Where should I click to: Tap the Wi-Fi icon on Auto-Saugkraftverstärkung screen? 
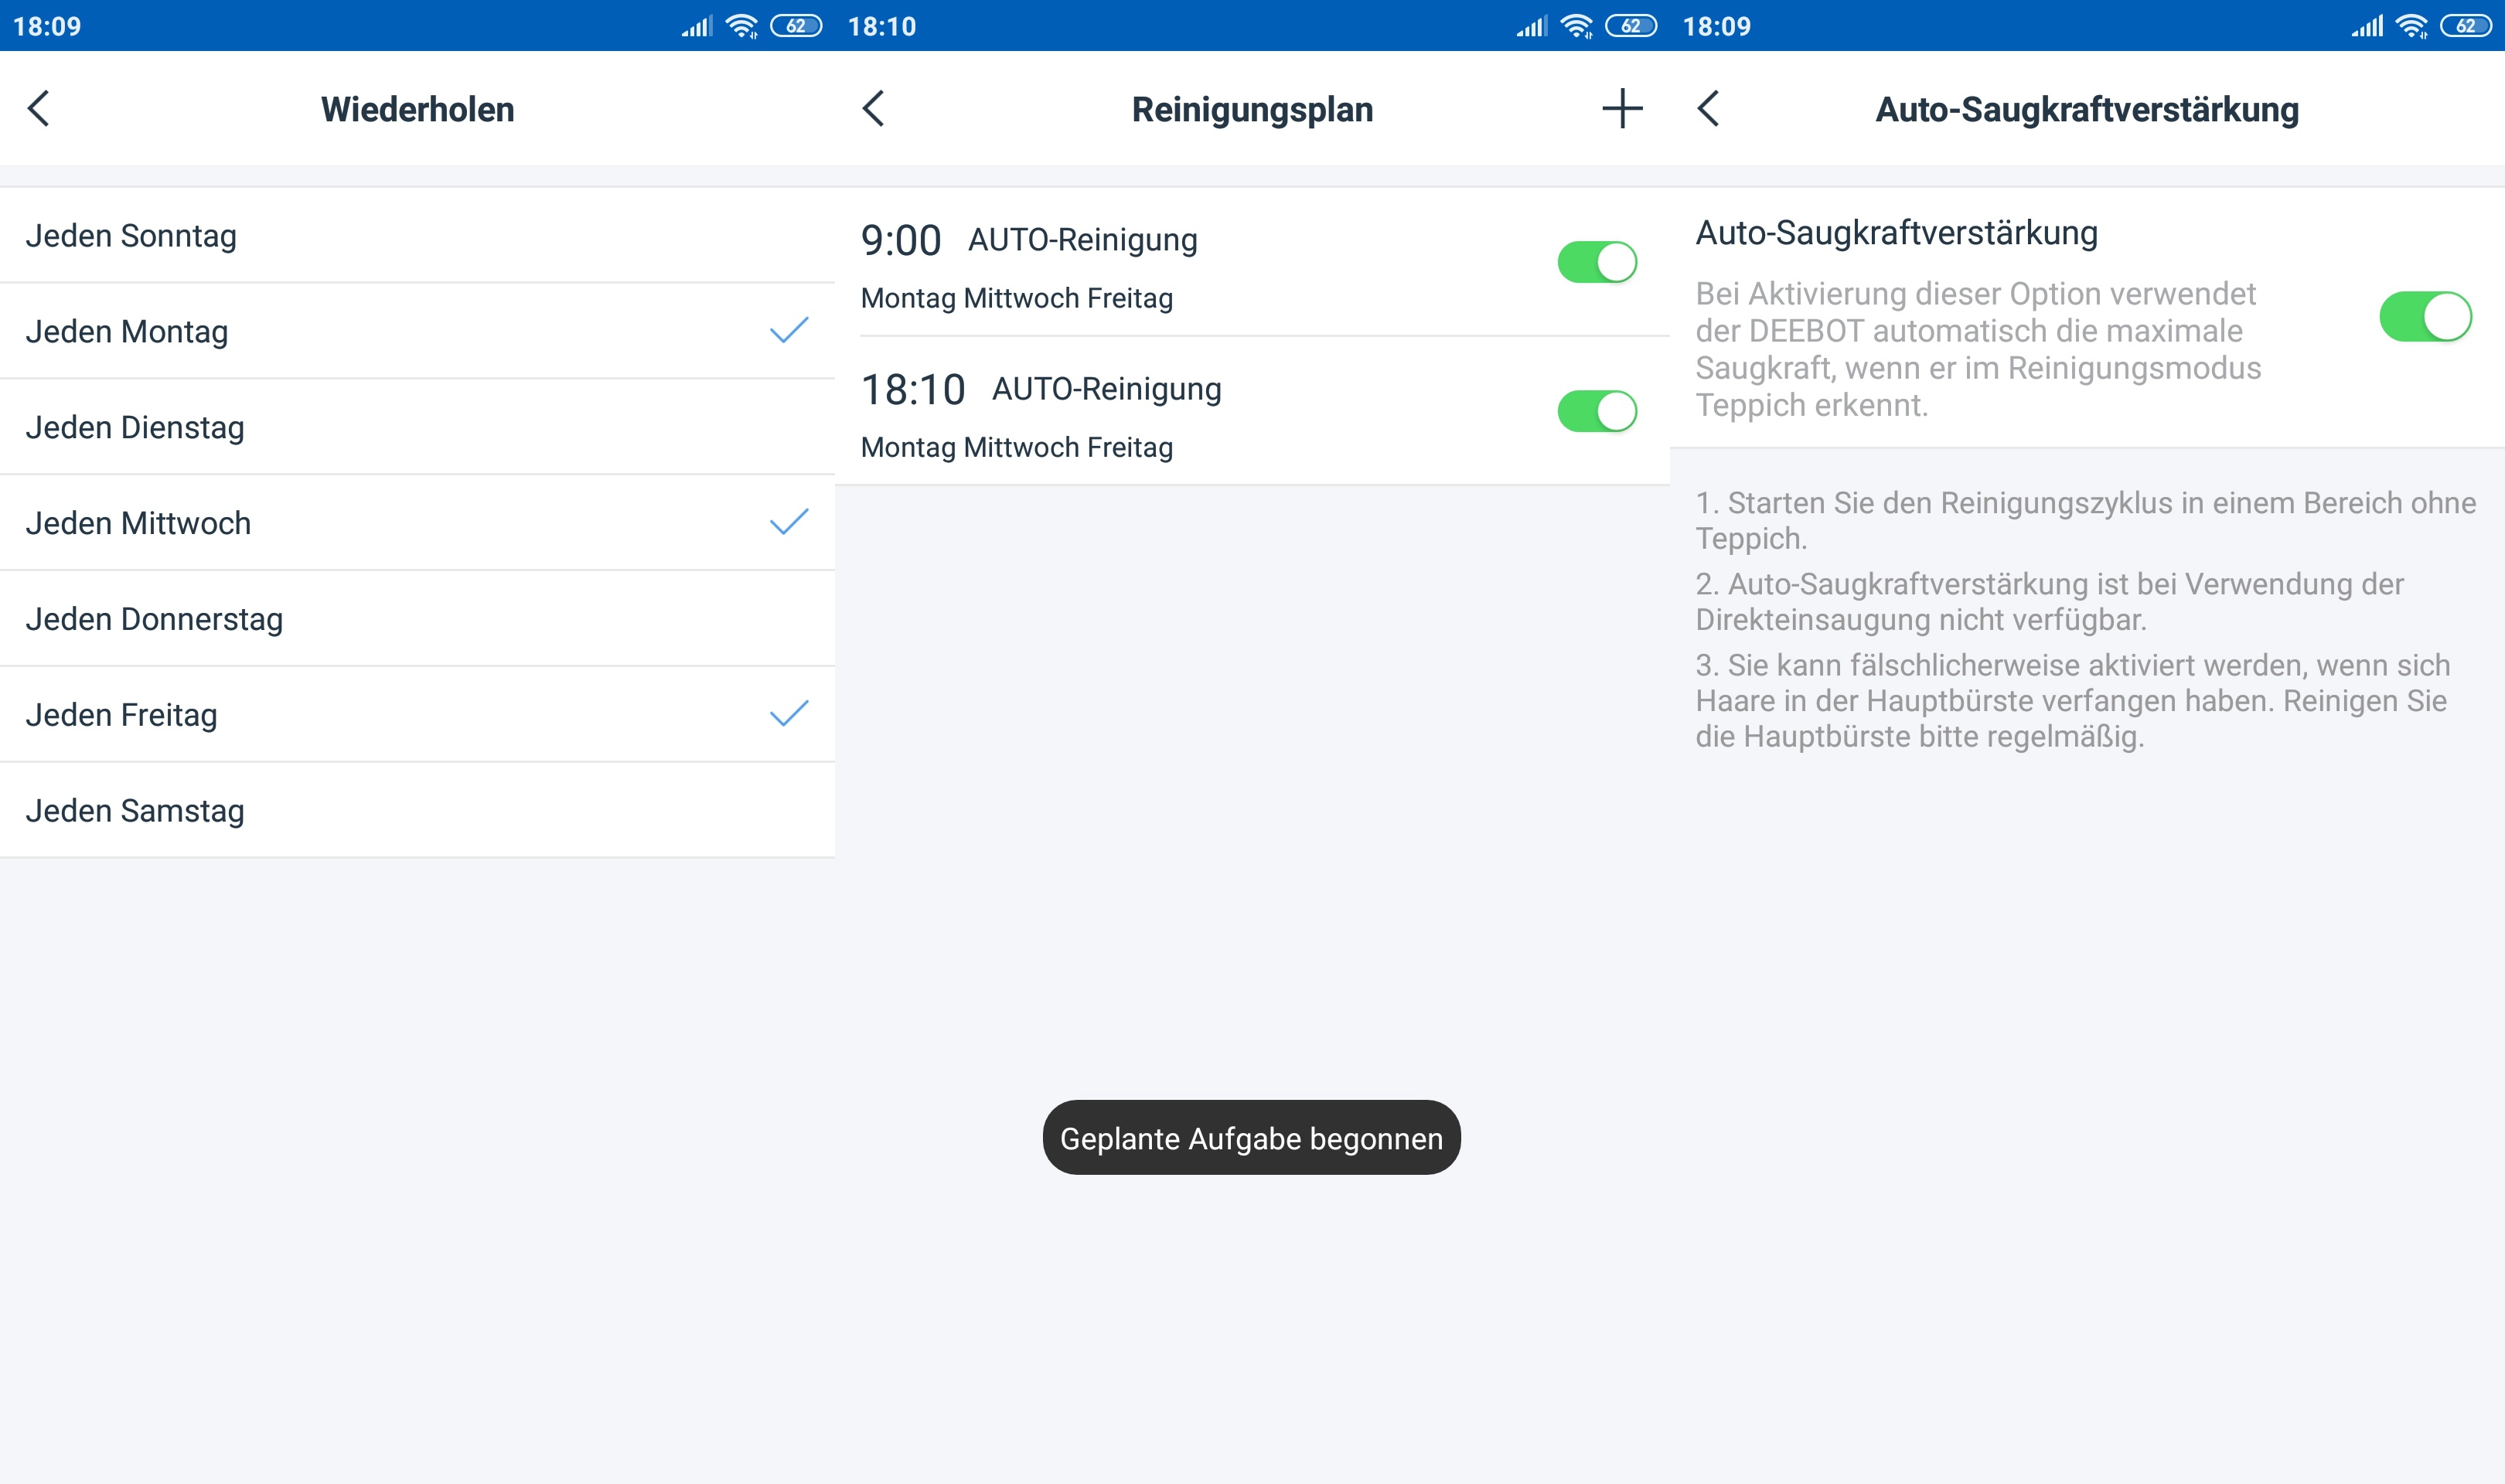coord(2411,26)
